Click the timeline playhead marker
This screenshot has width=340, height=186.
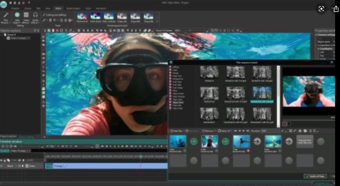[141, 156]
